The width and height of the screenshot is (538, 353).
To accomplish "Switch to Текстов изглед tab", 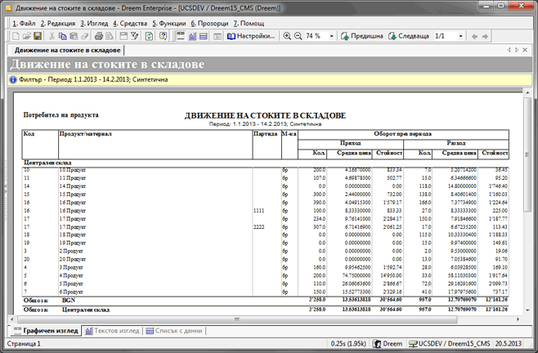I will 112,331.
